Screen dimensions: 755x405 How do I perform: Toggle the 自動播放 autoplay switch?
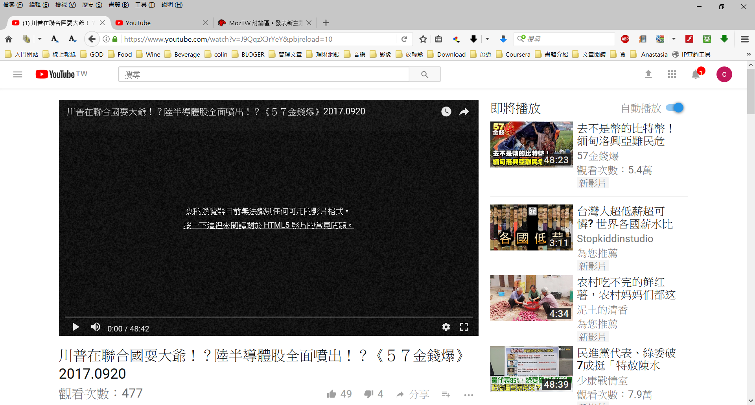pyautogui.click(x=675, y=108)
